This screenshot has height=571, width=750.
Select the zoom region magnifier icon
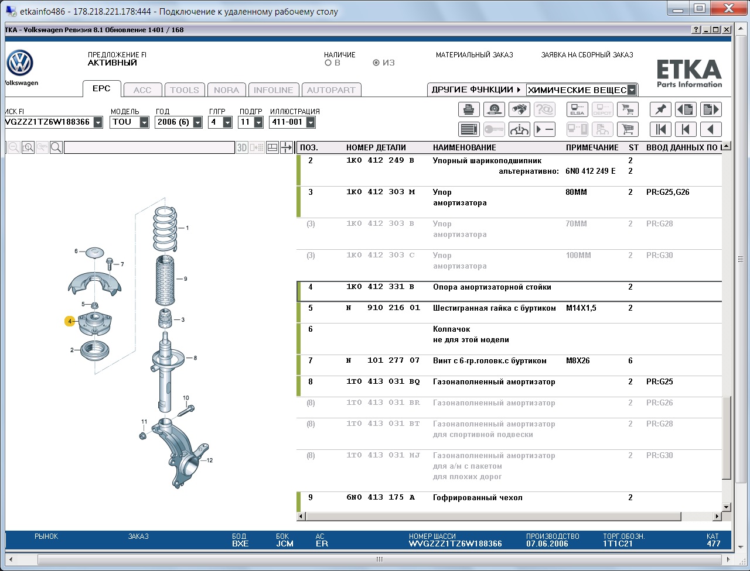[x=28, y=147]
